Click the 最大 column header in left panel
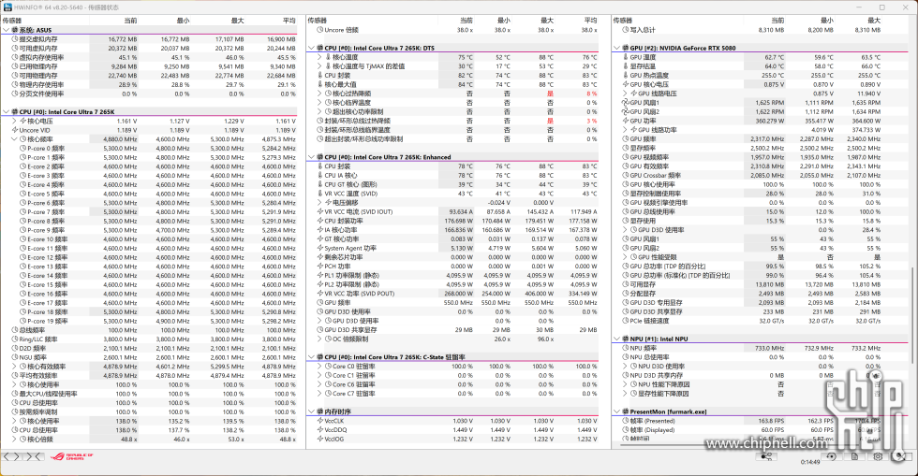918x476 pixels. click(237, 21)
